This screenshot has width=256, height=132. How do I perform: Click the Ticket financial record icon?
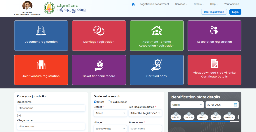[x=99, y=65]
